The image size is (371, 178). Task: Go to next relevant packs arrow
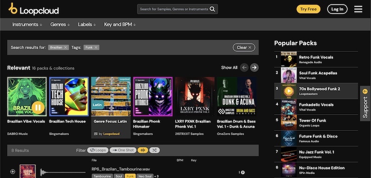point(254,68)
